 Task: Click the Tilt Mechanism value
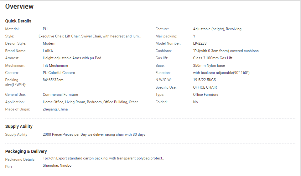[x=55, y=66]
